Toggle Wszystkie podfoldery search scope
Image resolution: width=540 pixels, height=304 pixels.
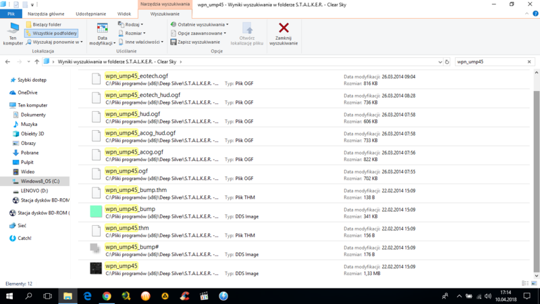(51, 33)
